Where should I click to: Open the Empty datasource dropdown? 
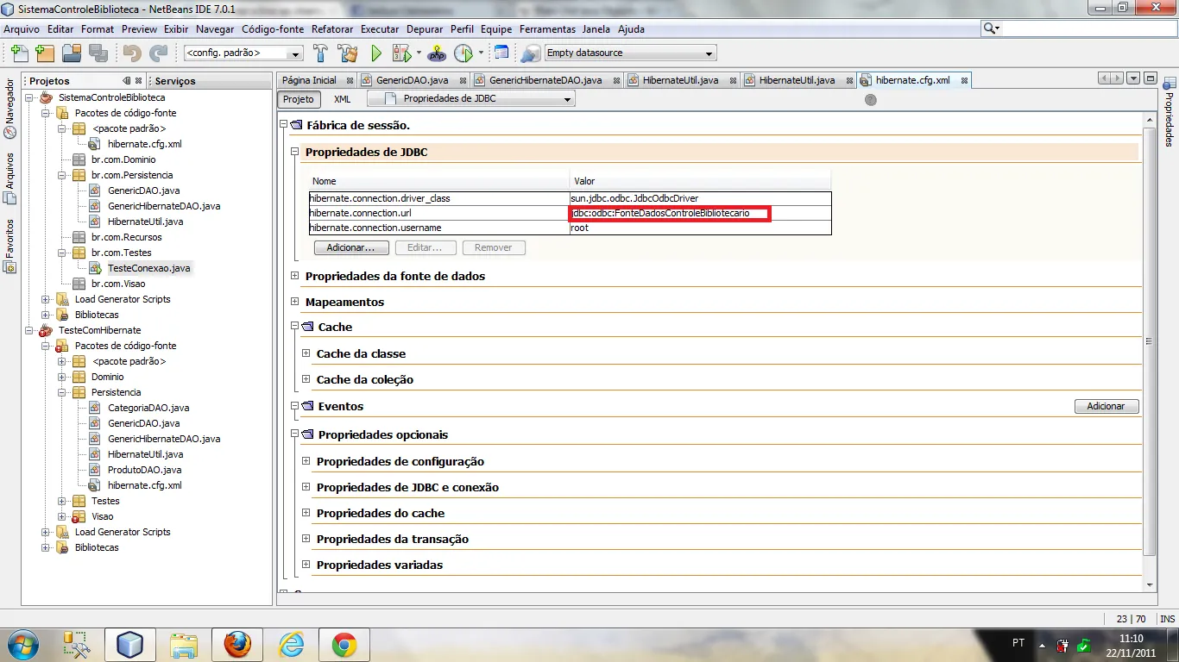click(x=630, y=53)
